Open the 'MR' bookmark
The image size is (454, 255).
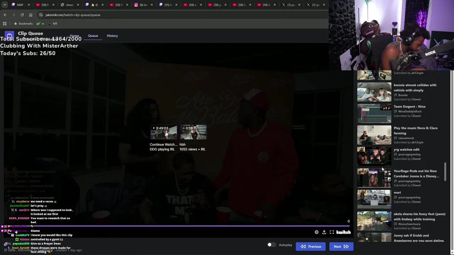click(x=52, y=23)
